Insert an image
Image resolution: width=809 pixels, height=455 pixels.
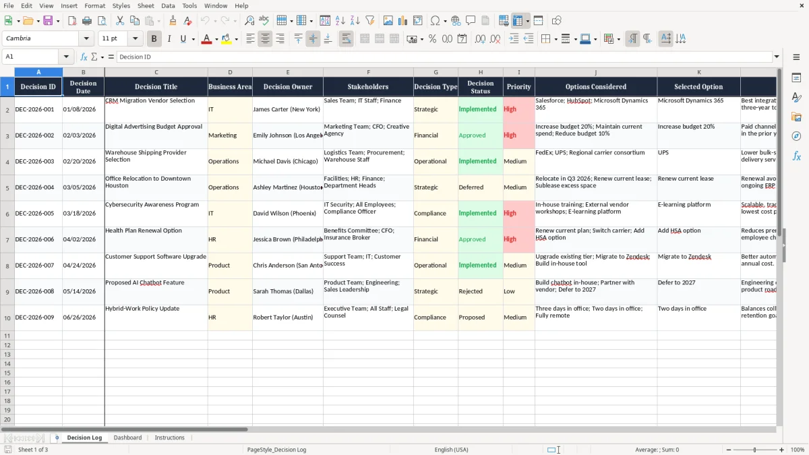388,21
